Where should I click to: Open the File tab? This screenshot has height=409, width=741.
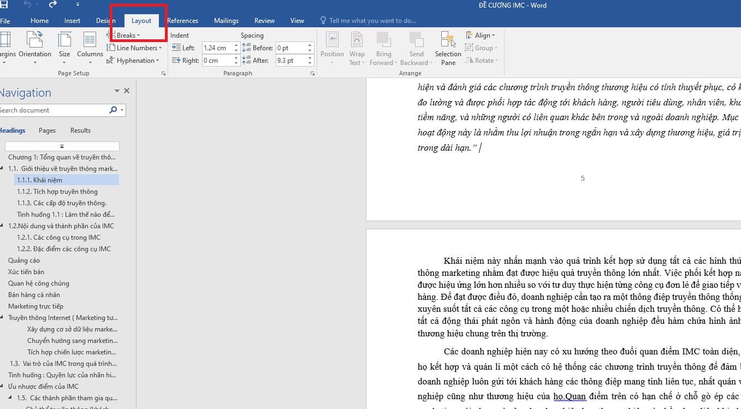coord(5,21)
